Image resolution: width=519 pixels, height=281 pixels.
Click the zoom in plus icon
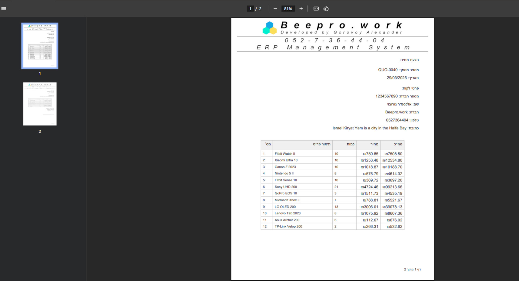[x=301, y=9]
